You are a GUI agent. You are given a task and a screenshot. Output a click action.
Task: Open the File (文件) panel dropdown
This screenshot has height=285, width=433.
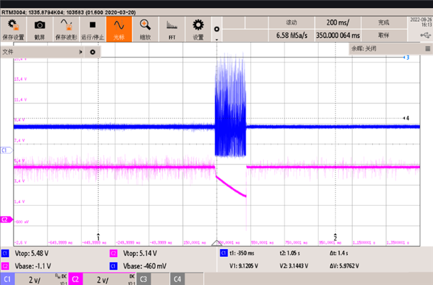pos(41,51)
